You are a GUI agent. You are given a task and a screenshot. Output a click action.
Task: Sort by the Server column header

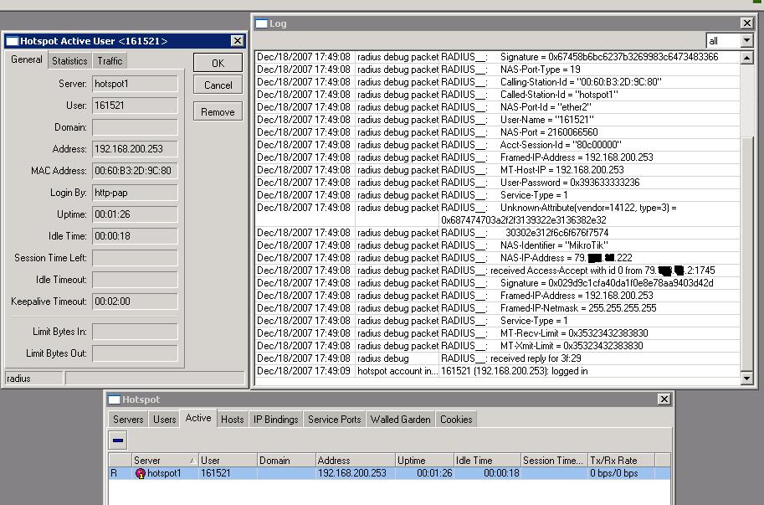tap(165, 460)
